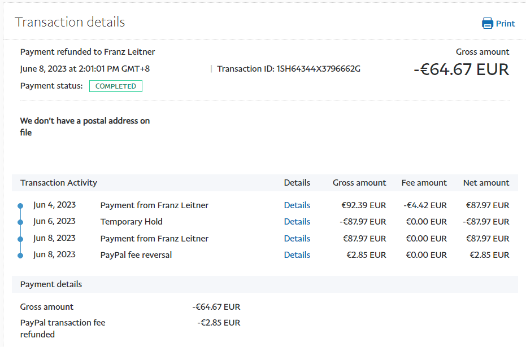Image resolution: width=526 pixels, height=347 pixels.
Task: Click the Payment details section header
Action: pos(51,284)
